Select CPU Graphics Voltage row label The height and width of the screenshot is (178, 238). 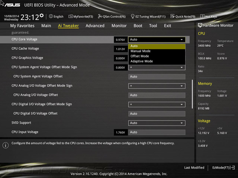tap(27, 58)
